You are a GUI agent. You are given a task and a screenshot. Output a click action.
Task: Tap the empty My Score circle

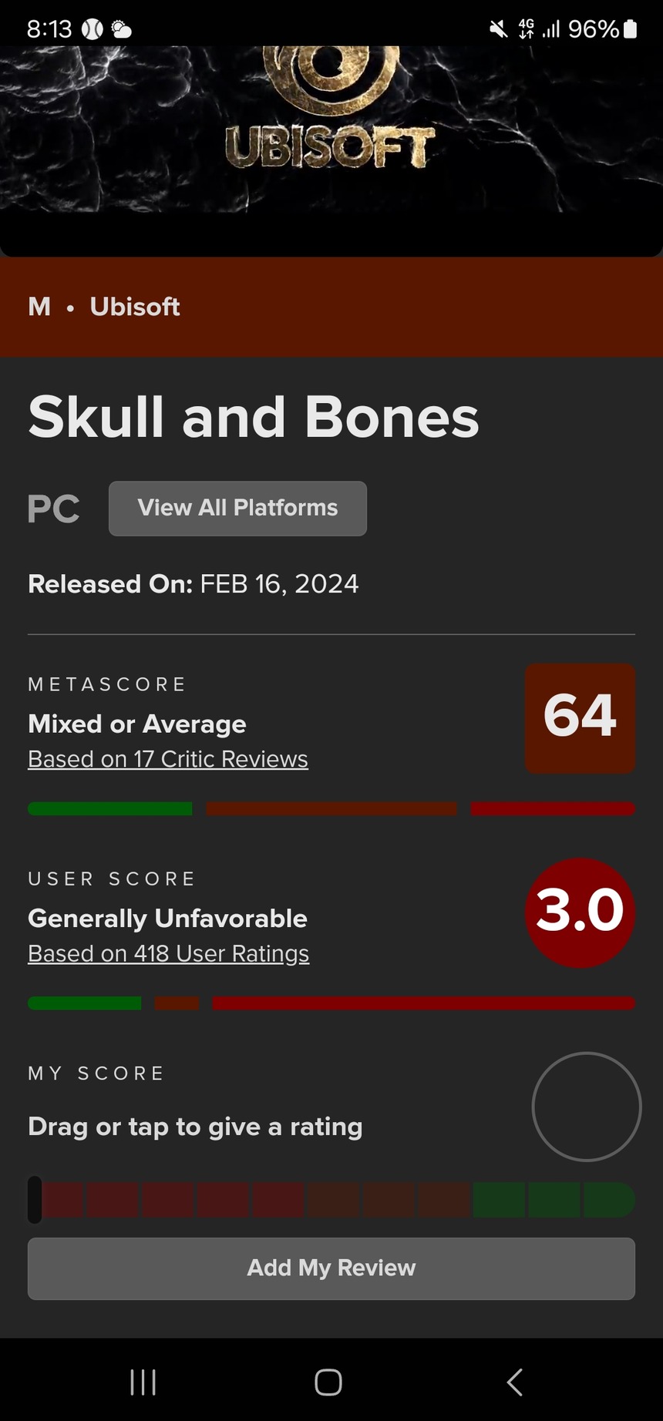(x=587, y=1106)
